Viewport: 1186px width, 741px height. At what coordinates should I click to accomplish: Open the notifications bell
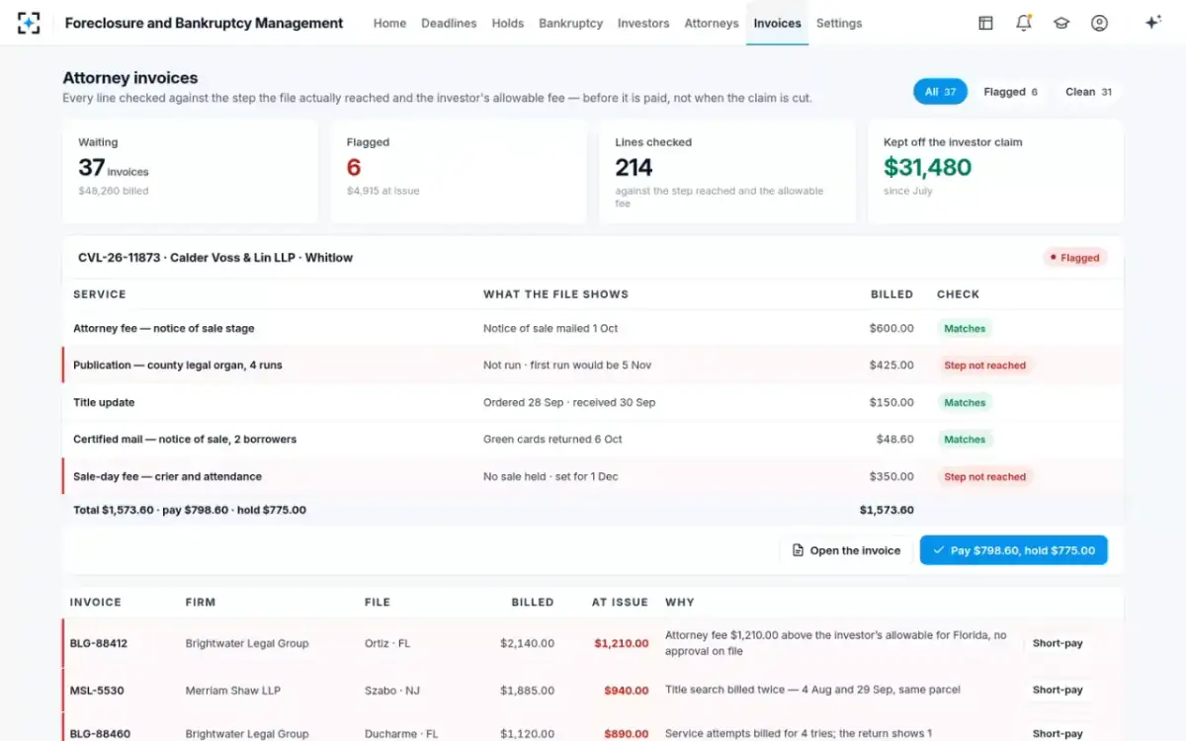coord(1024,23)
